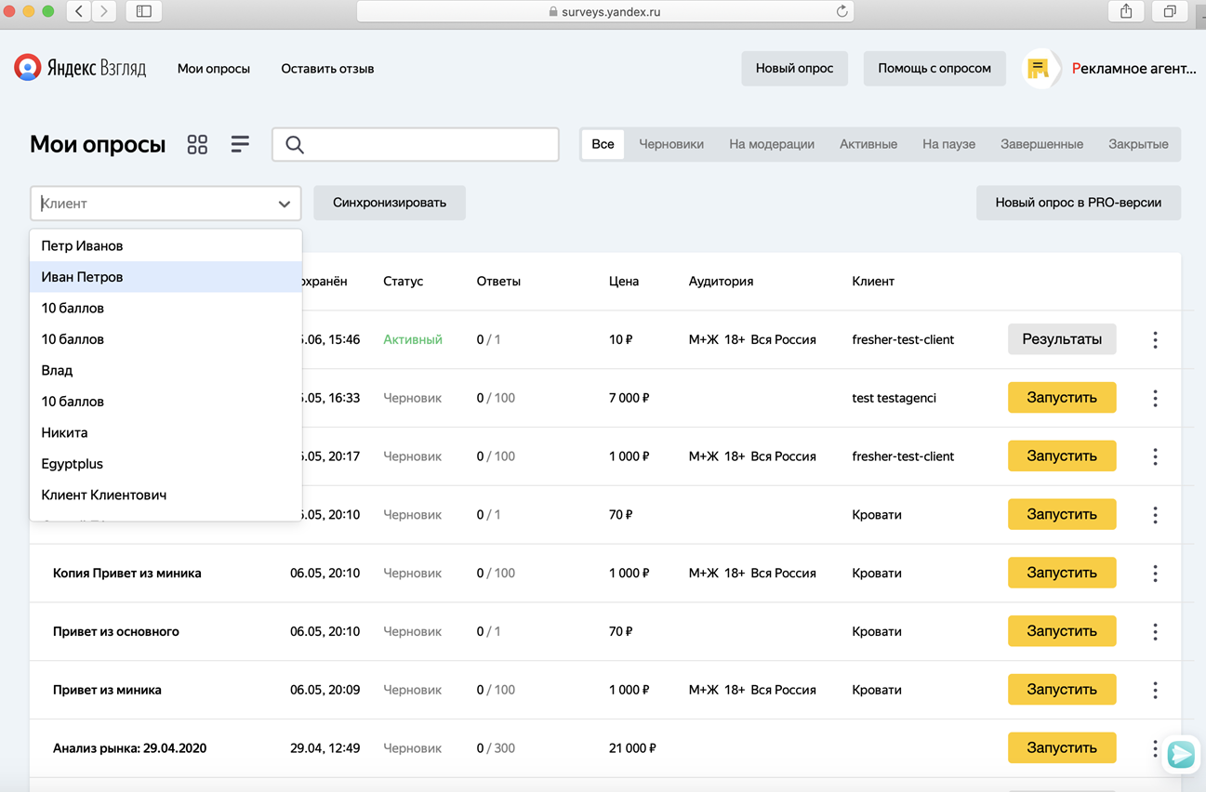Select the Завершенные filter tab
1206x792 pixels.
1041,144
